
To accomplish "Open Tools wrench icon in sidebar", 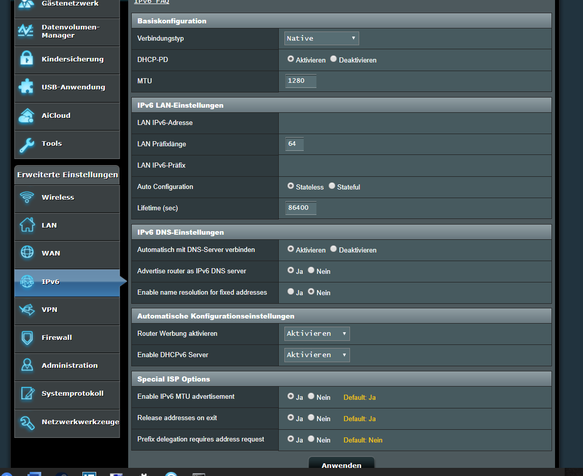I will click(x=26, y=144).
